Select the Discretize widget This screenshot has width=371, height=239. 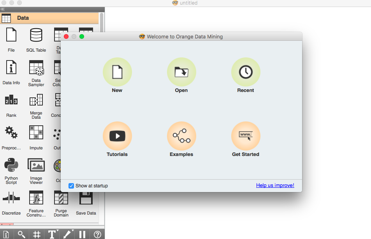point(11,203)
